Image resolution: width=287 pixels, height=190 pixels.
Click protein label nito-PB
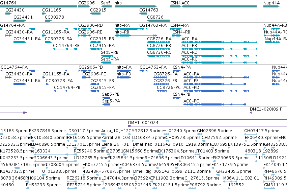pyautogui.click(x=124, y=74)
